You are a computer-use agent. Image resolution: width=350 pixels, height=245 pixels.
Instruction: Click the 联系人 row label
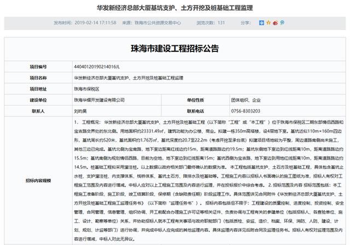pyautogui.click(x=38, y=111)
